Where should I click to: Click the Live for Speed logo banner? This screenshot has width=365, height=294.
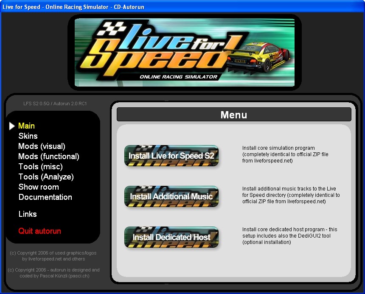185,52
